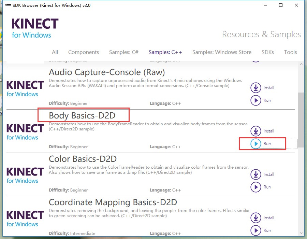Click the KINECT for Windows logo
The height and width of the screenshot is (239, 307).
point(34,27)
